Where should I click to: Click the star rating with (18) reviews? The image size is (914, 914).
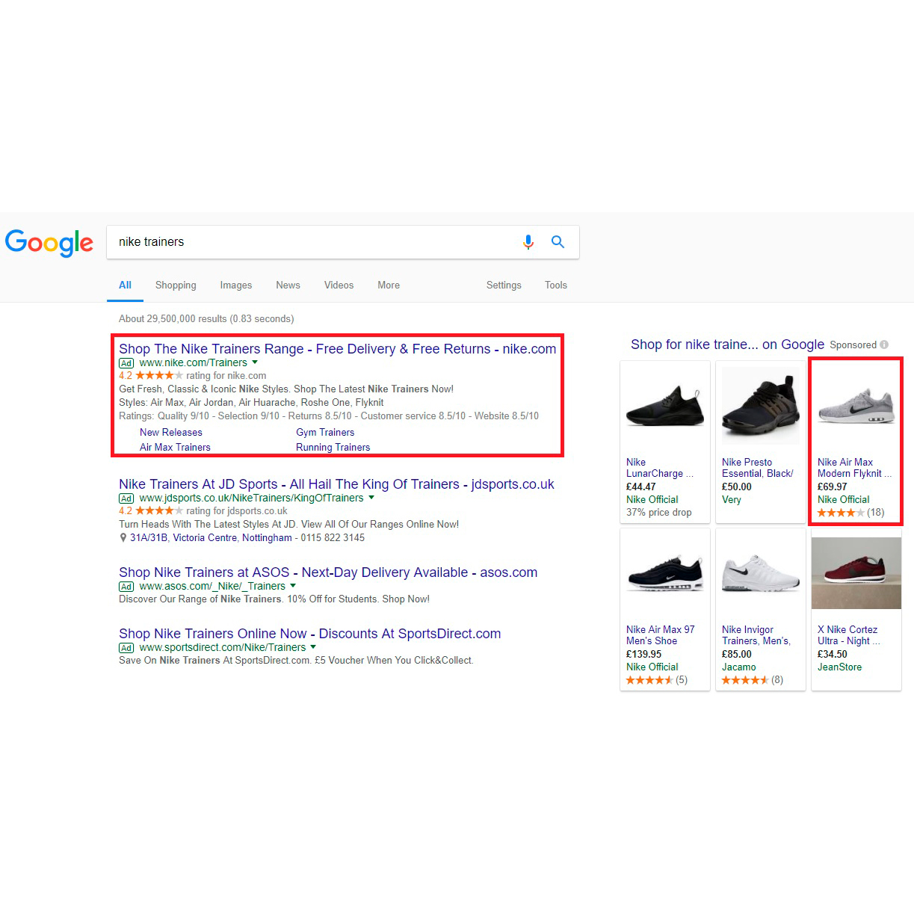[x=850, y=513]
